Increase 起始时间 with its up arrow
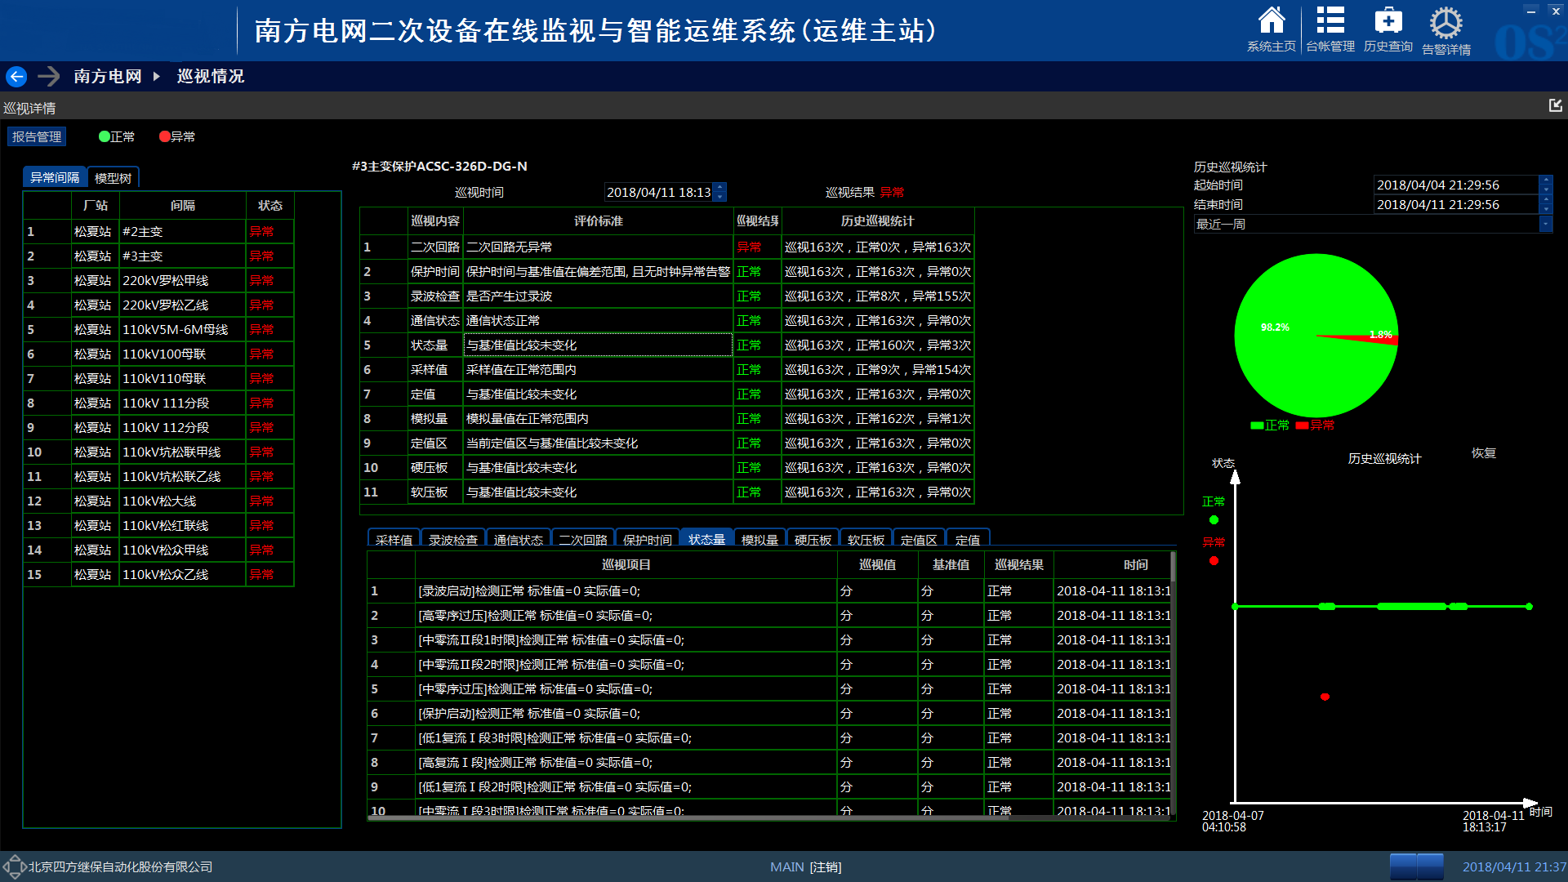The height and width of the screenshot is (882, 1568). pos(1545,180)
